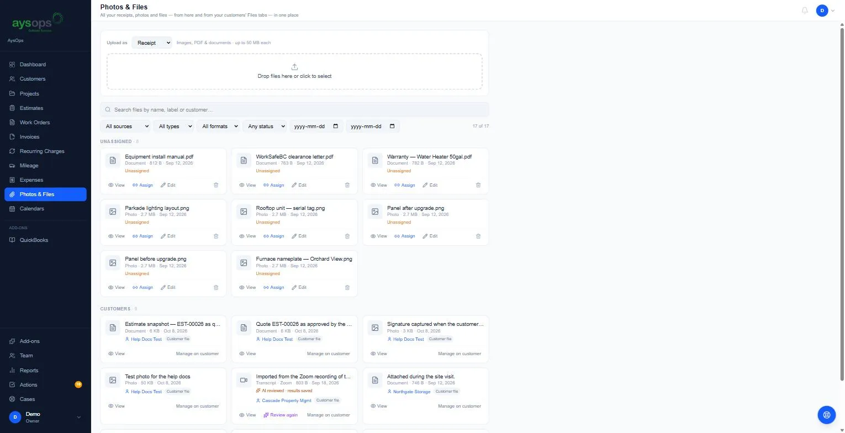View Equipment install manual.pdf

(x=117, y=185)
